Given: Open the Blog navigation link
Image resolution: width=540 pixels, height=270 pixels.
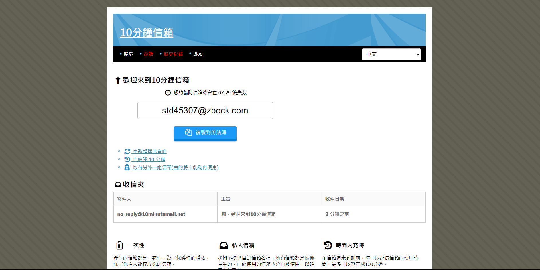Looking at the screenshot, I should pos(198,54).
